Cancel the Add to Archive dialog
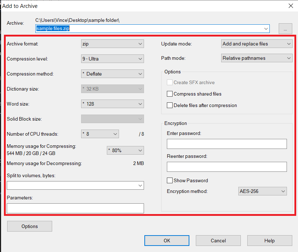298x252 pixels. click(x=218, y=240)
